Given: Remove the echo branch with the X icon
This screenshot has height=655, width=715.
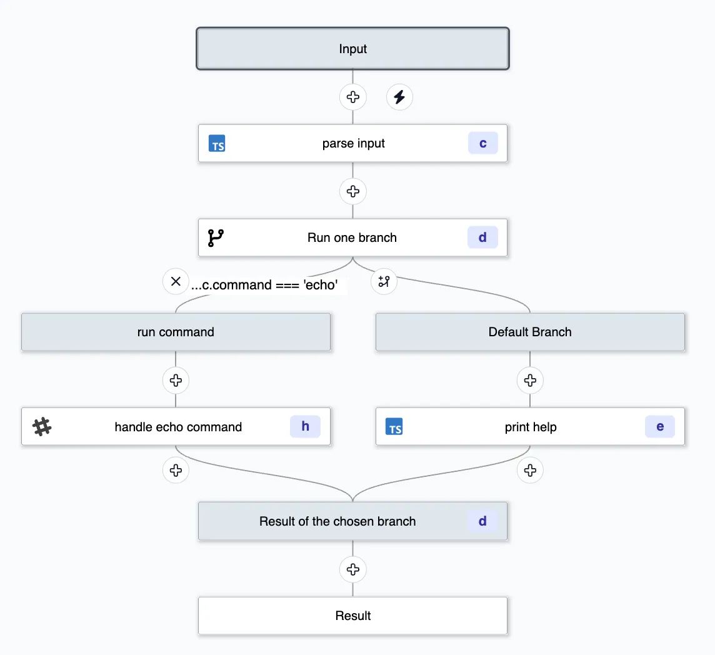Looking at the screenshot, I should click(176, 281).
